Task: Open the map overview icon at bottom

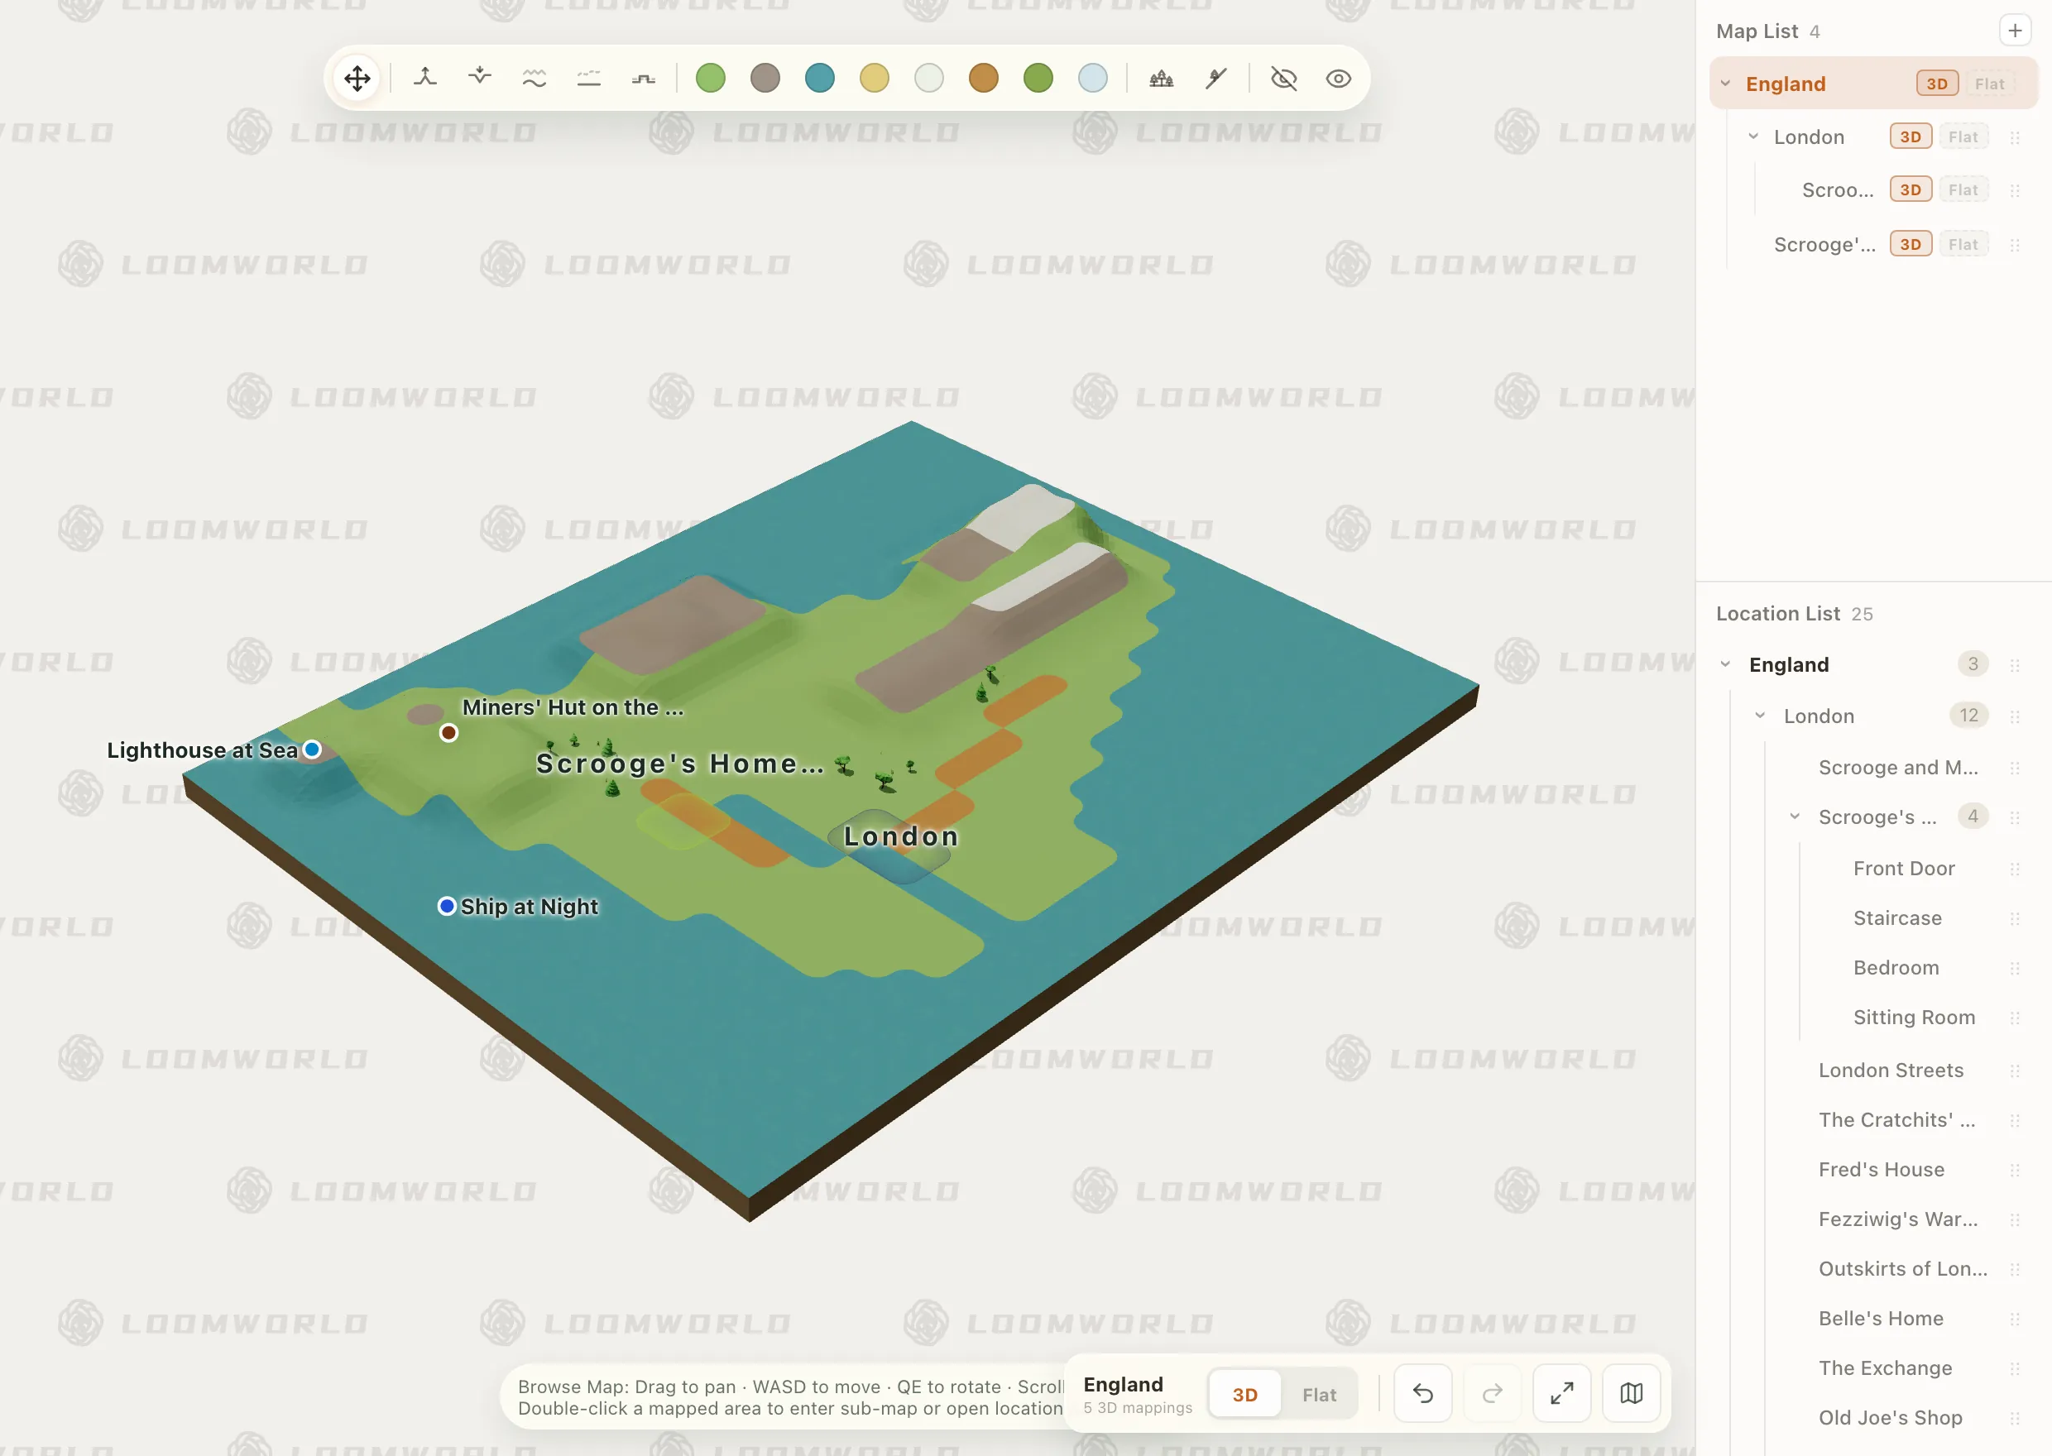Action: [1632, 1394]
